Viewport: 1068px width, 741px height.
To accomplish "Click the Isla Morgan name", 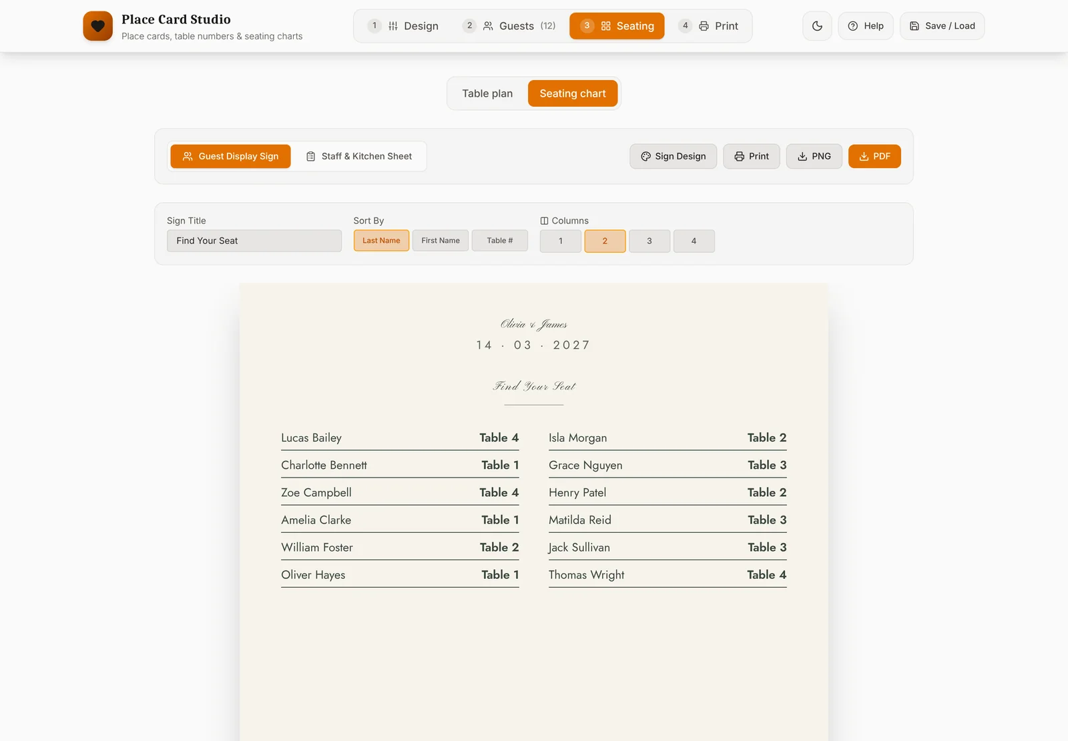I will pyautogui.click(x=577, y=438).
